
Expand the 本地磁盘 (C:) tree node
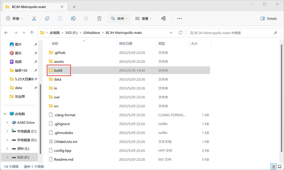(x=7, y=131)
